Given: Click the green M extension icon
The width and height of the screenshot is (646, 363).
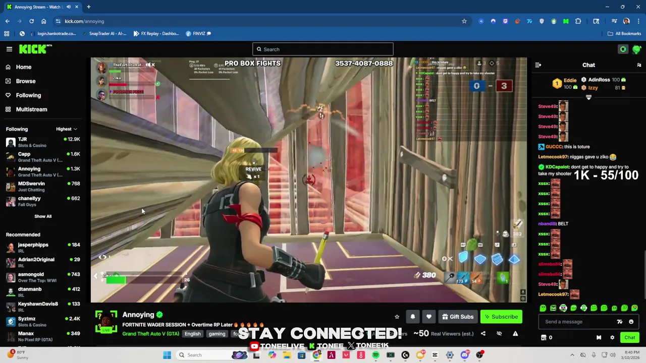Looking at the screenshot, I should [566, 21].
